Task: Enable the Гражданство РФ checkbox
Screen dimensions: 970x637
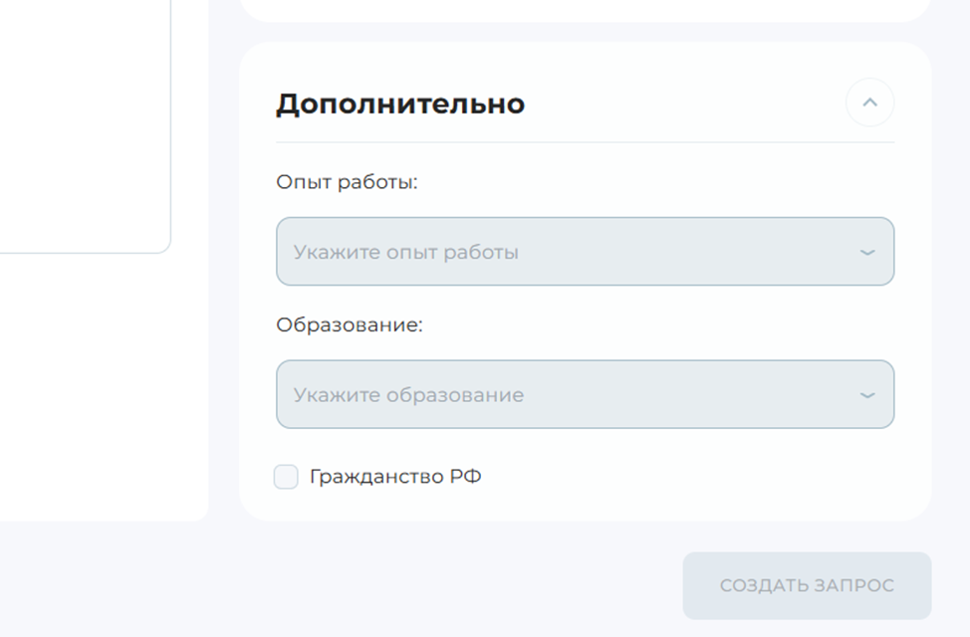Action: [286, 477]
